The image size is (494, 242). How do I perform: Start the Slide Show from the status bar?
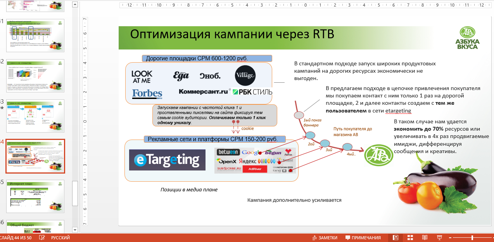pyautogui.click(x=439, y=238)
